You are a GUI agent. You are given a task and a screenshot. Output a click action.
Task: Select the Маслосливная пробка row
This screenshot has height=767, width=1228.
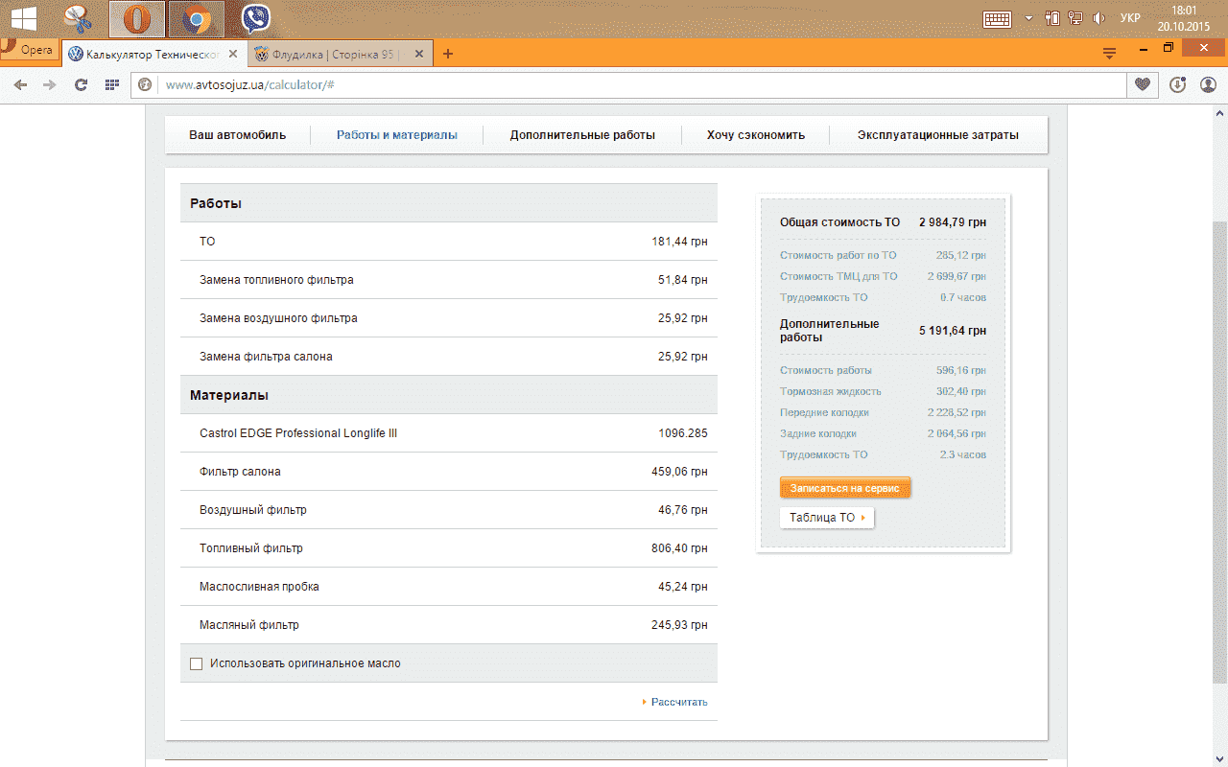tap(449, 587)
